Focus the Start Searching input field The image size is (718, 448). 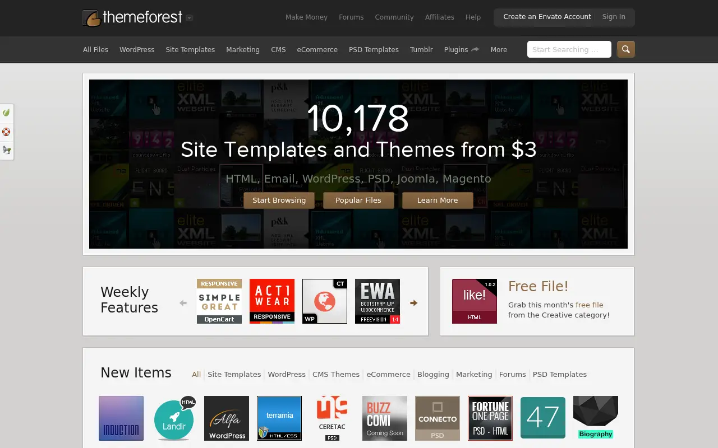[569, 49]
